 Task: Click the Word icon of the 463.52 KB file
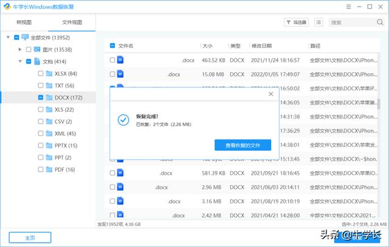point(120,60)
